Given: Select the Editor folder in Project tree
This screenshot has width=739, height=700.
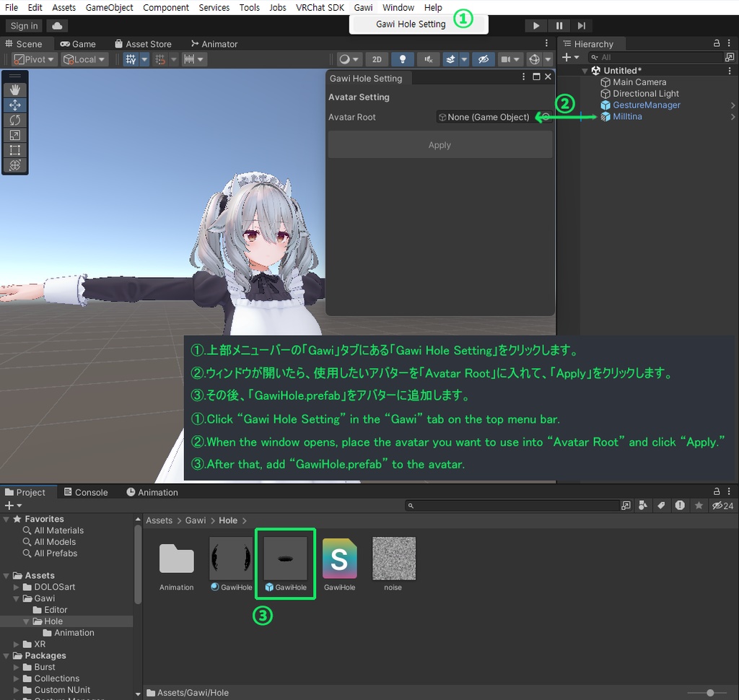Looking at the screenshot, I should tap(55, 610).
